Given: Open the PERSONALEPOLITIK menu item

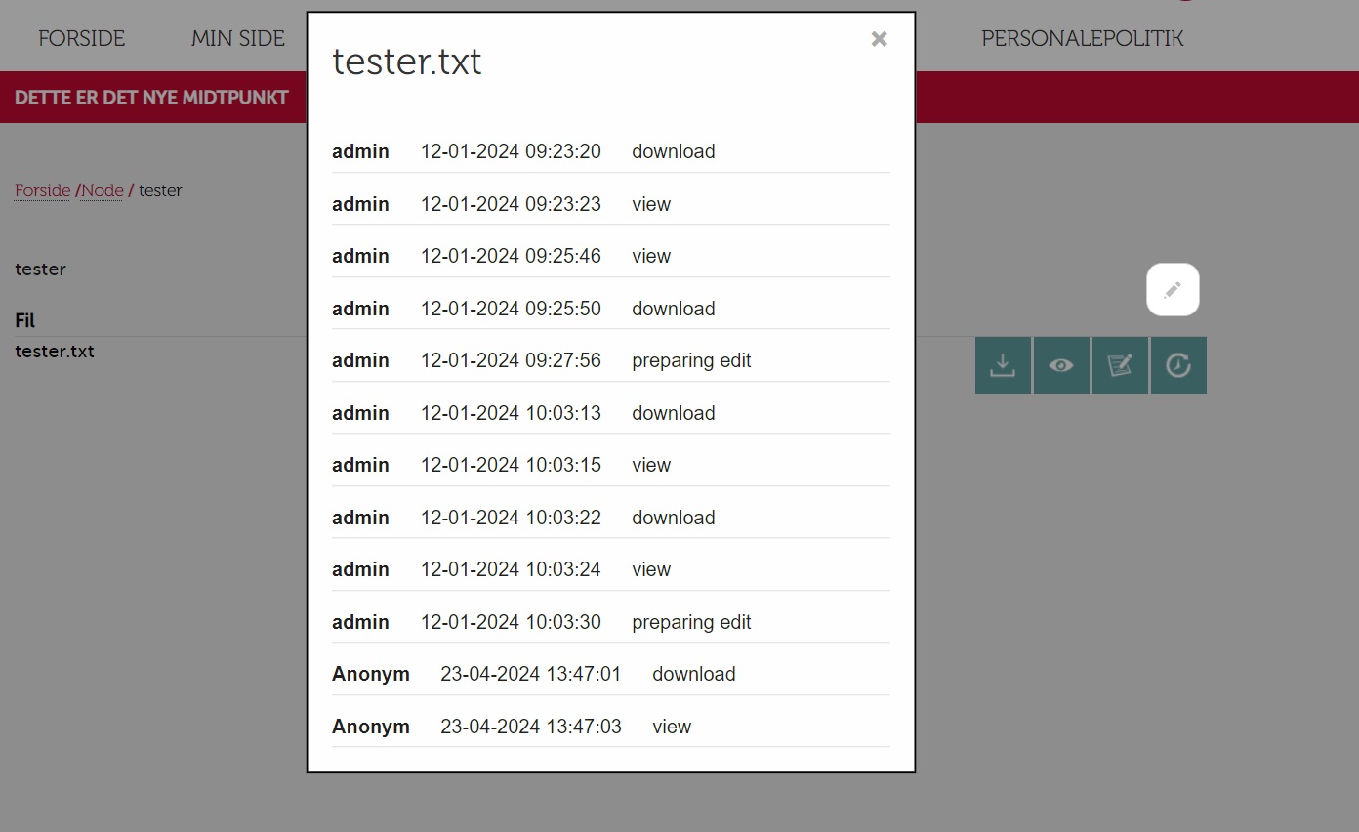Looking at the screenshot, I should pyautogui.click(x=1082, y=39).
